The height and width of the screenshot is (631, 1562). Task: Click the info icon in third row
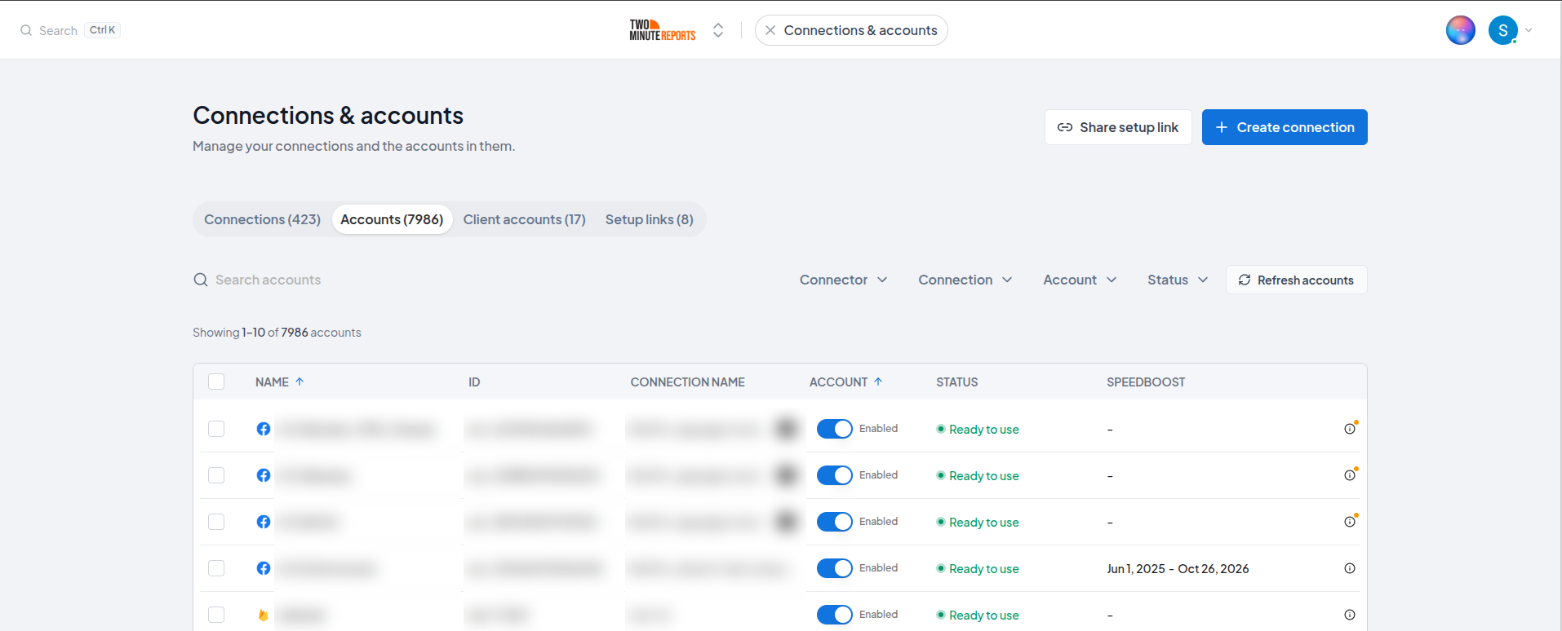(1350, 522)
